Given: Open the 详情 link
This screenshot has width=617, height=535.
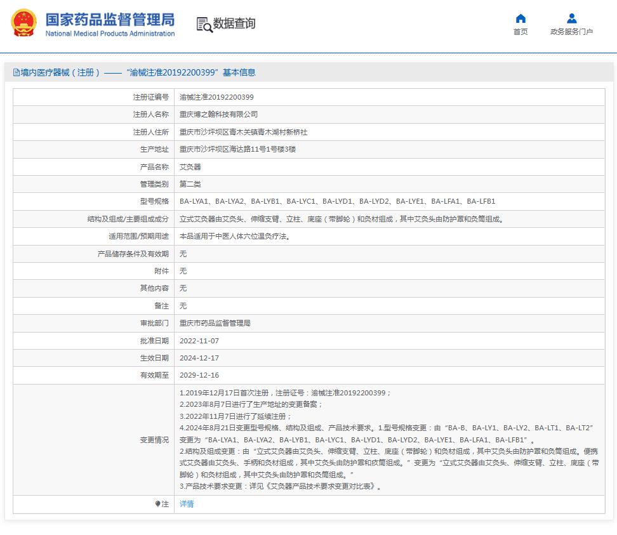Looking at the screenshot, I should pos(187,504).
